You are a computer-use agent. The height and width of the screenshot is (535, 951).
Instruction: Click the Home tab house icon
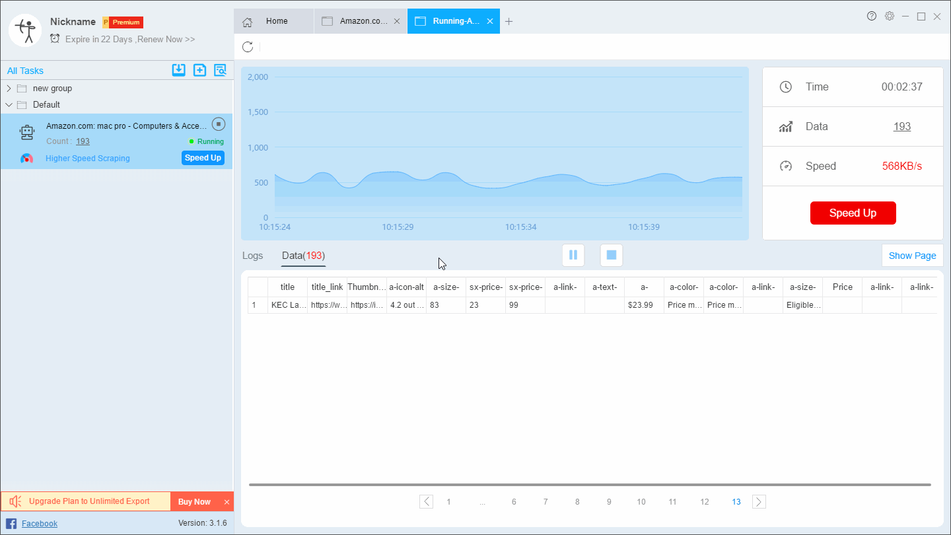point(248,22)
